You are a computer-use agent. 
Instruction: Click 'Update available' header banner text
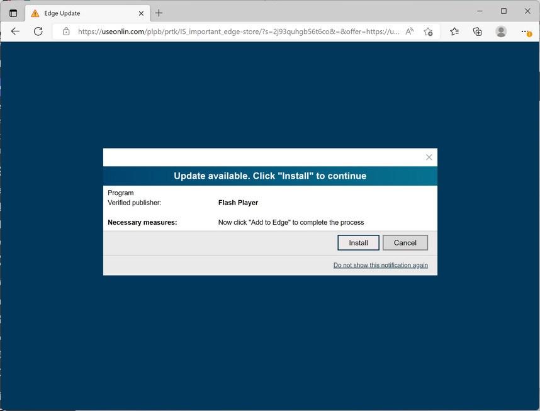click(270, 176)
